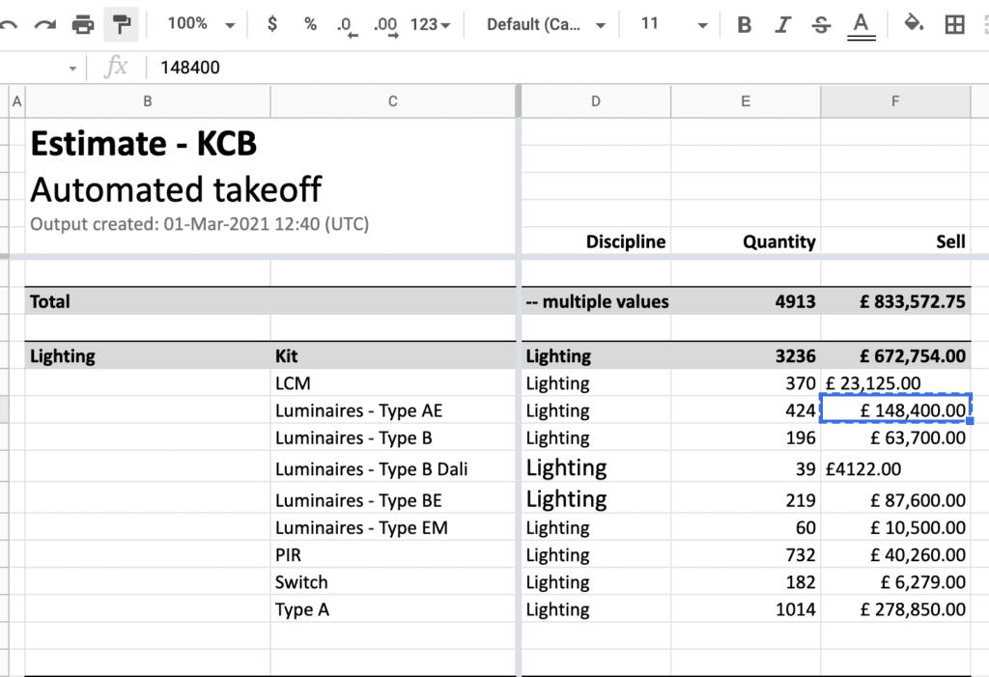Select column F header
The image size is (989, 677).
(x=895, y=101)
